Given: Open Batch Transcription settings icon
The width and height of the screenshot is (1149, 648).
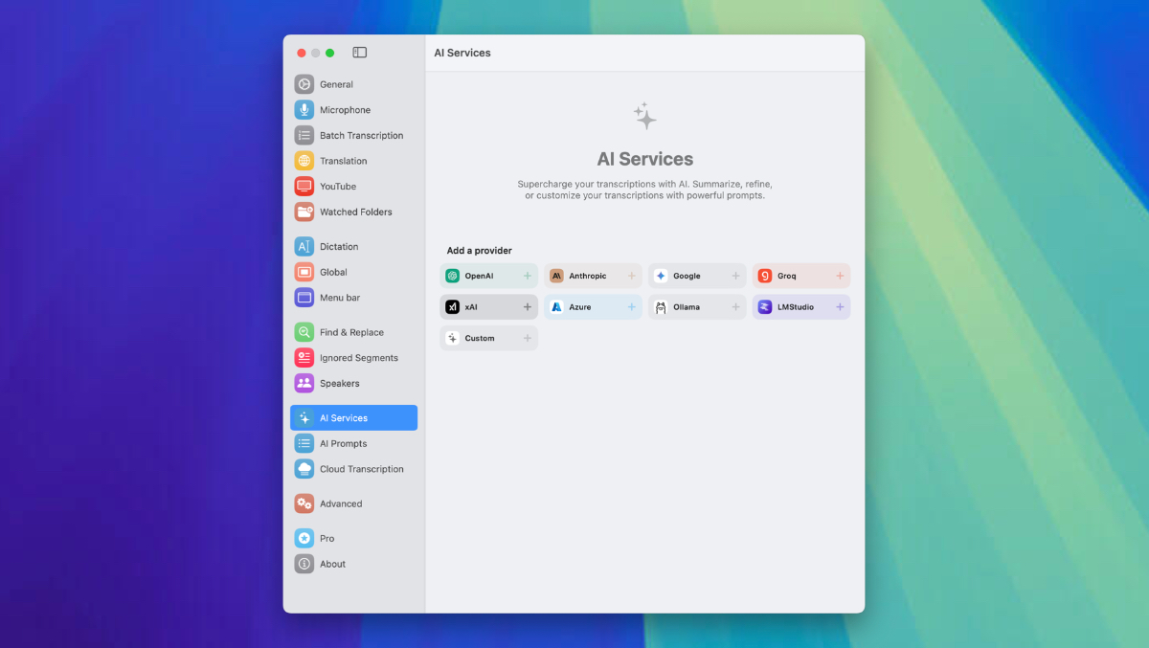Looking at the screenshot, I should tap(304, 136).
